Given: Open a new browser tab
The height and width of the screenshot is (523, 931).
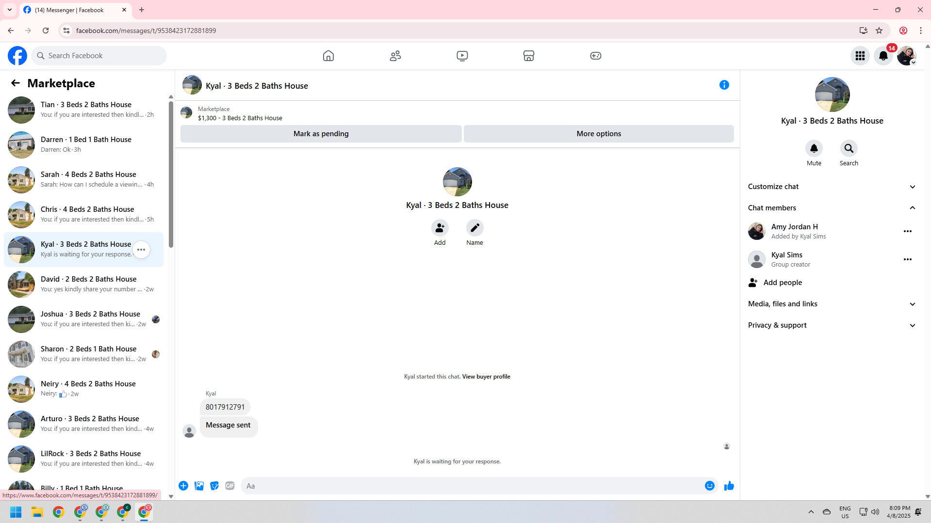Looking at the screenshot, I should (142, 10).
